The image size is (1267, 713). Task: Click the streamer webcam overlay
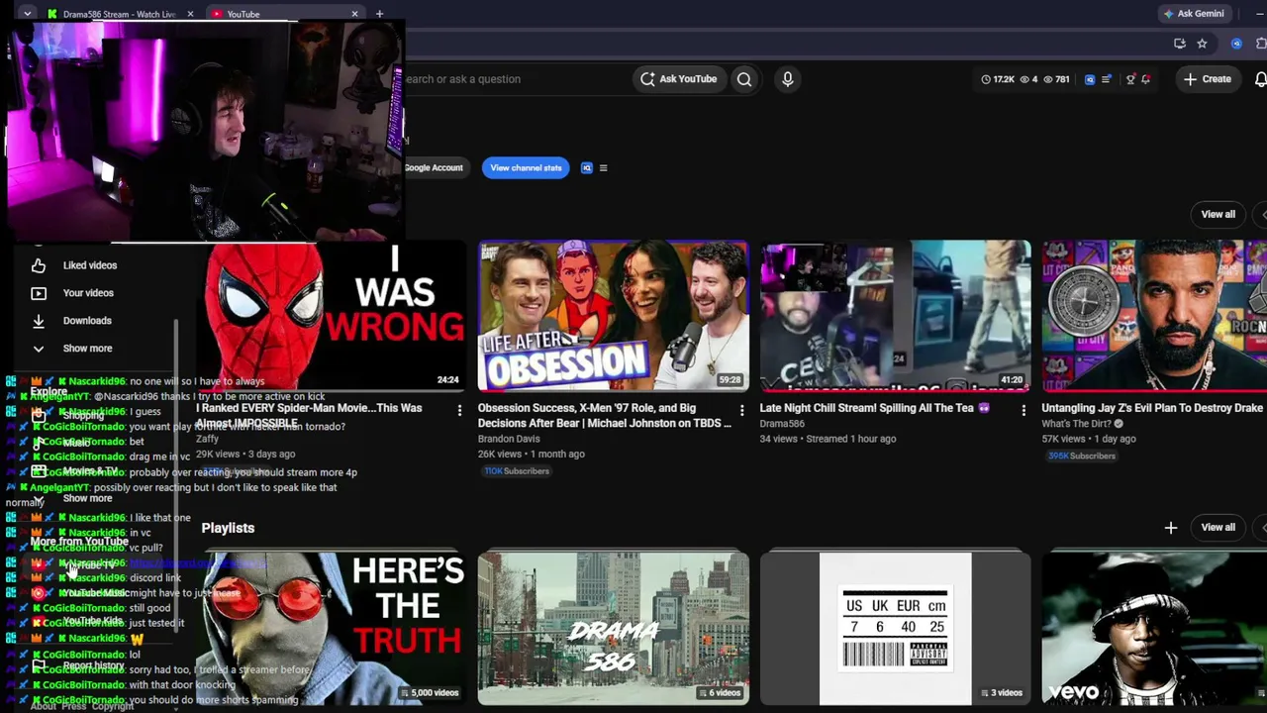[x=206, y=132]
